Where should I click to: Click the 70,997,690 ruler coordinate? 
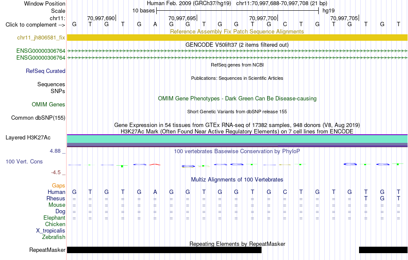coord(101,18)
